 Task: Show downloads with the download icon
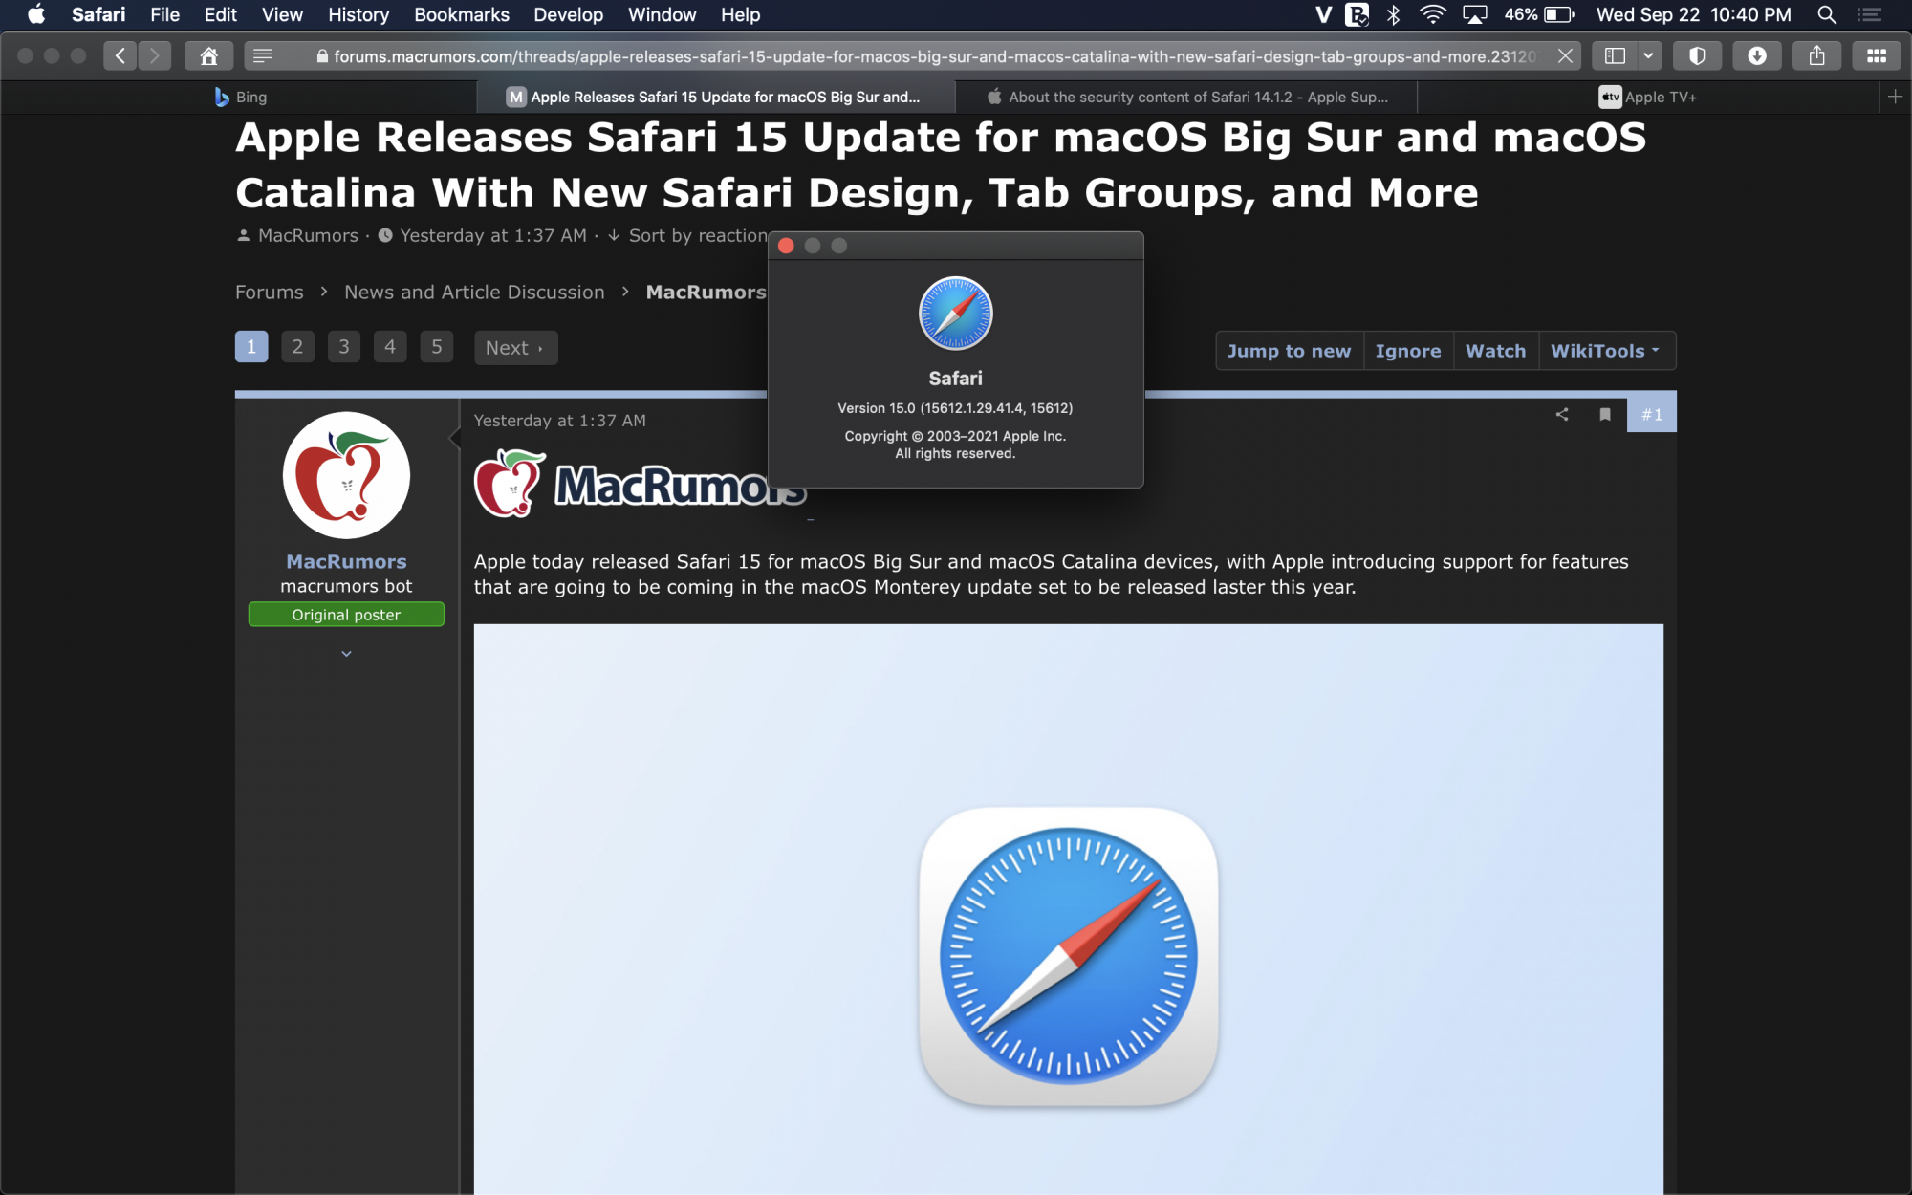1756,56
